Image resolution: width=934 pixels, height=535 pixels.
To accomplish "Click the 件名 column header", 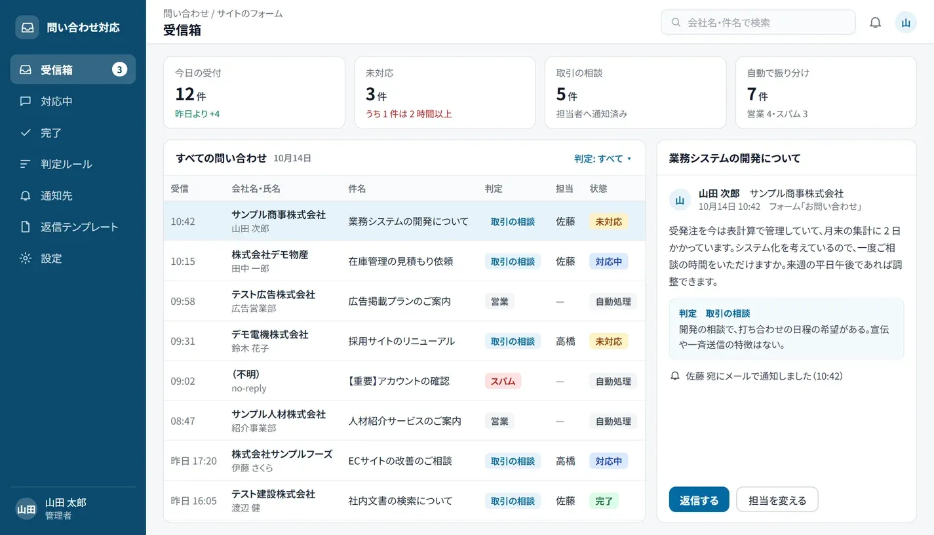I will point(357,189).
